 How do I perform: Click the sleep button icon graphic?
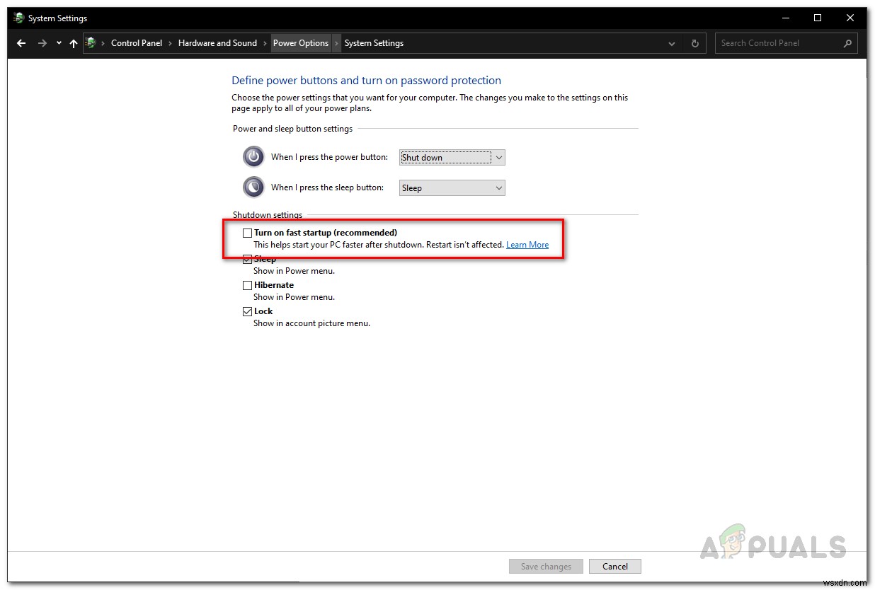pyautogui.click(x=253, y=187)
